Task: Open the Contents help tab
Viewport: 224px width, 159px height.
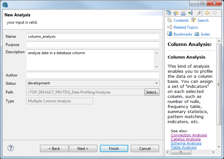Action: [x=181, y=20]
